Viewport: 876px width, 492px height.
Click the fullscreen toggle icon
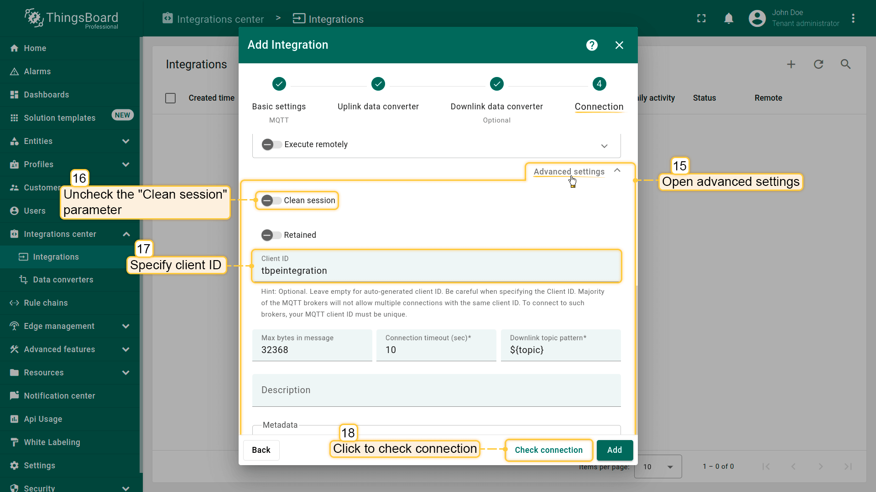pos(701,18)
